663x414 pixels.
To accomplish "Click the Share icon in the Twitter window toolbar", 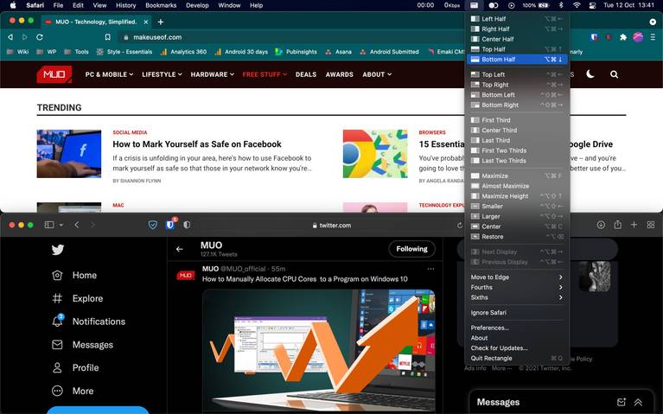I will 618,225.
